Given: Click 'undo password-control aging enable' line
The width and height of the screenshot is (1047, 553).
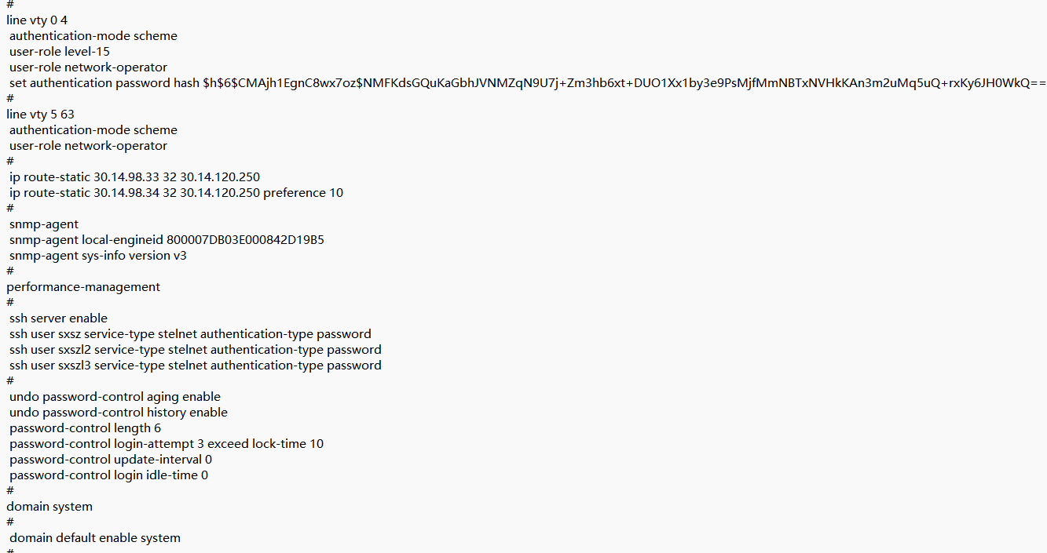Looking at the screenshot, I should pyautogui.click(x=115, y=396).
